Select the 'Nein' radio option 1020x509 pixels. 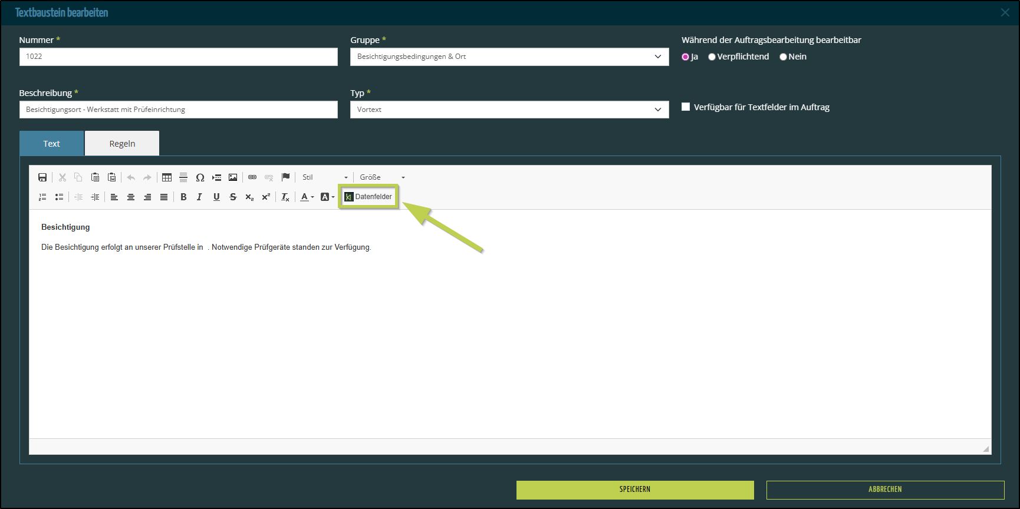(783, 57)
